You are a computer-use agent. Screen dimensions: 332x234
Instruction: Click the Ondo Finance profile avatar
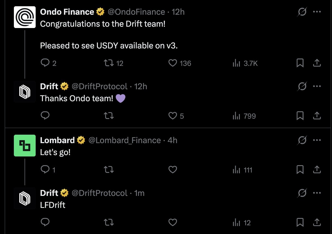(x=25, y=17)
